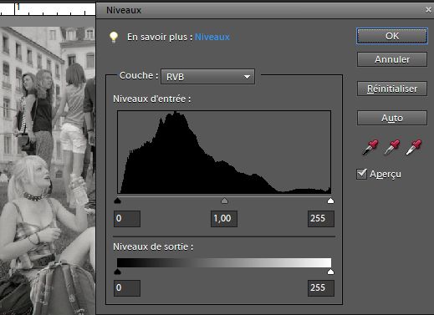Open the Couche RVB dropdown
Image resolution: width=434 pixels, height=315 pixels.
point(207,77)
